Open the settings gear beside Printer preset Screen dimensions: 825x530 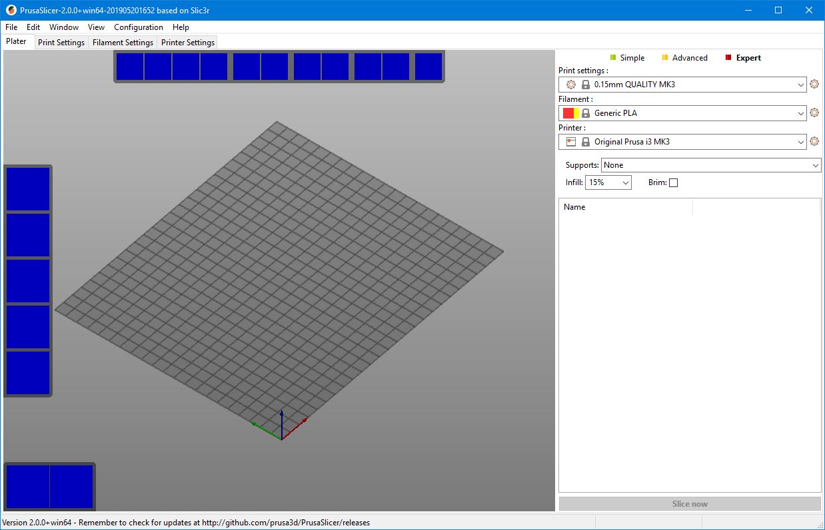[814, 141]
